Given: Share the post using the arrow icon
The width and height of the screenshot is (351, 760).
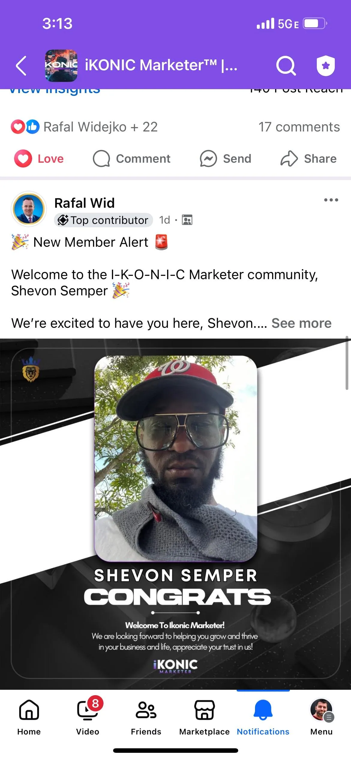Looking at the screenshot, I should point(289,158).
